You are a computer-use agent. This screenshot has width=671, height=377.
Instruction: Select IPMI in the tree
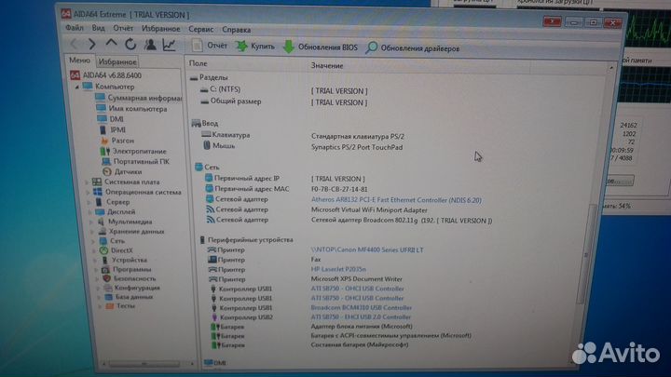pyautogui.click(x=113, y=129)
